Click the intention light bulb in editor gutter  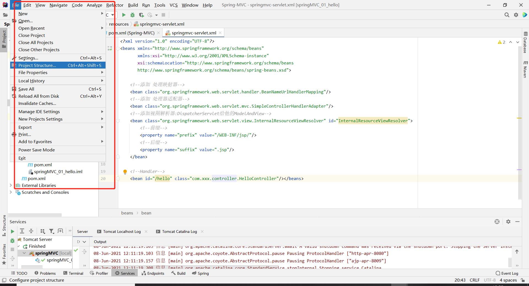(x=125, y=172)
